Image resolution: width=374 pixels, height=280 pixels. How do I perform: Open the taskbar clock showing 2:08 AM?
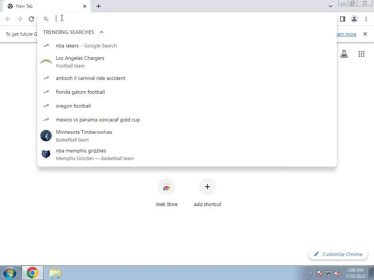[x=355, y=273]
